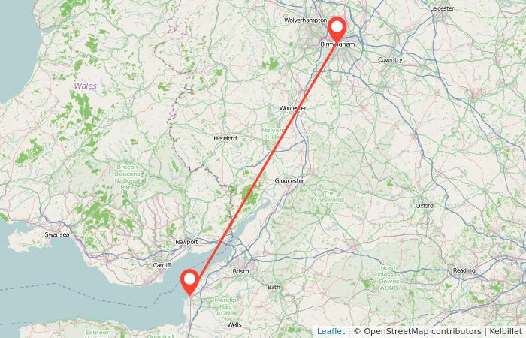Select the Reading label on map
The width and height of the screenshot is (526, 338).
pos(464,270)
